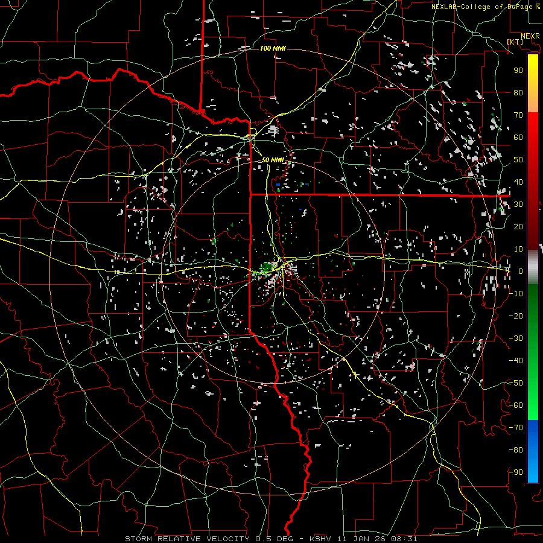Click the 20 value on velocity scale

[x=518, y=227]
